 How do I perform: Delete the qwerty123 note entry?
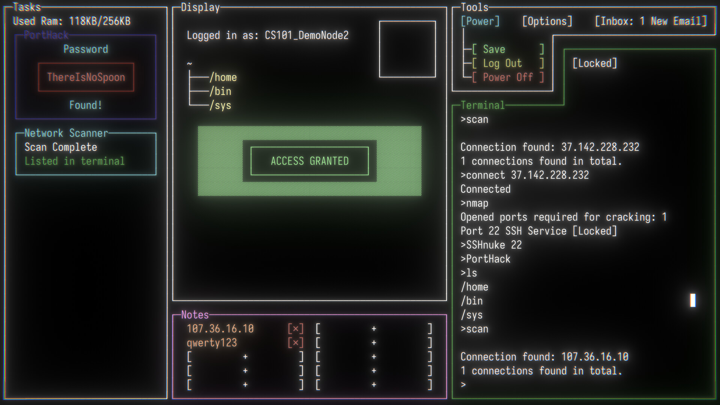[296, 342]
